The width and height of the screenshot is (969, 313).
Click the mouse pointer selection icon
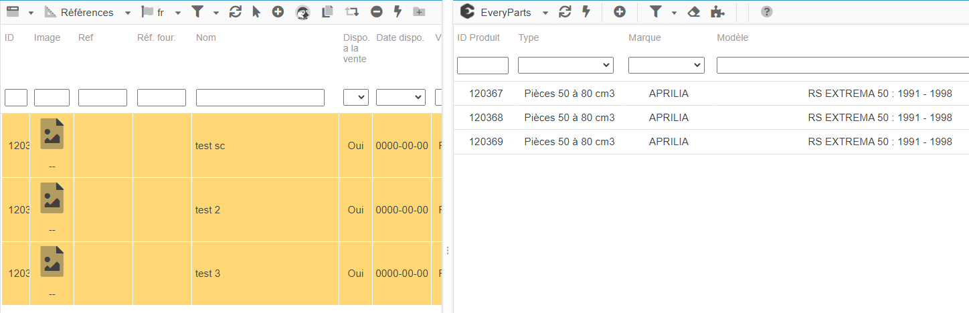[256, 12]
